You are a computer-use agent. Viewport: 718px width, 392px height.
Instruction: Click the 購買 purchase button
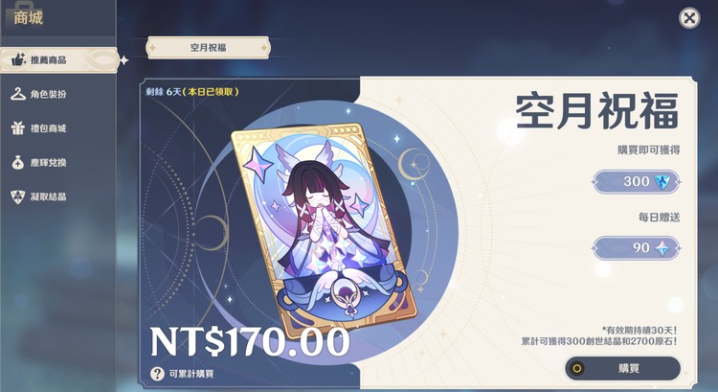point(623,368)
